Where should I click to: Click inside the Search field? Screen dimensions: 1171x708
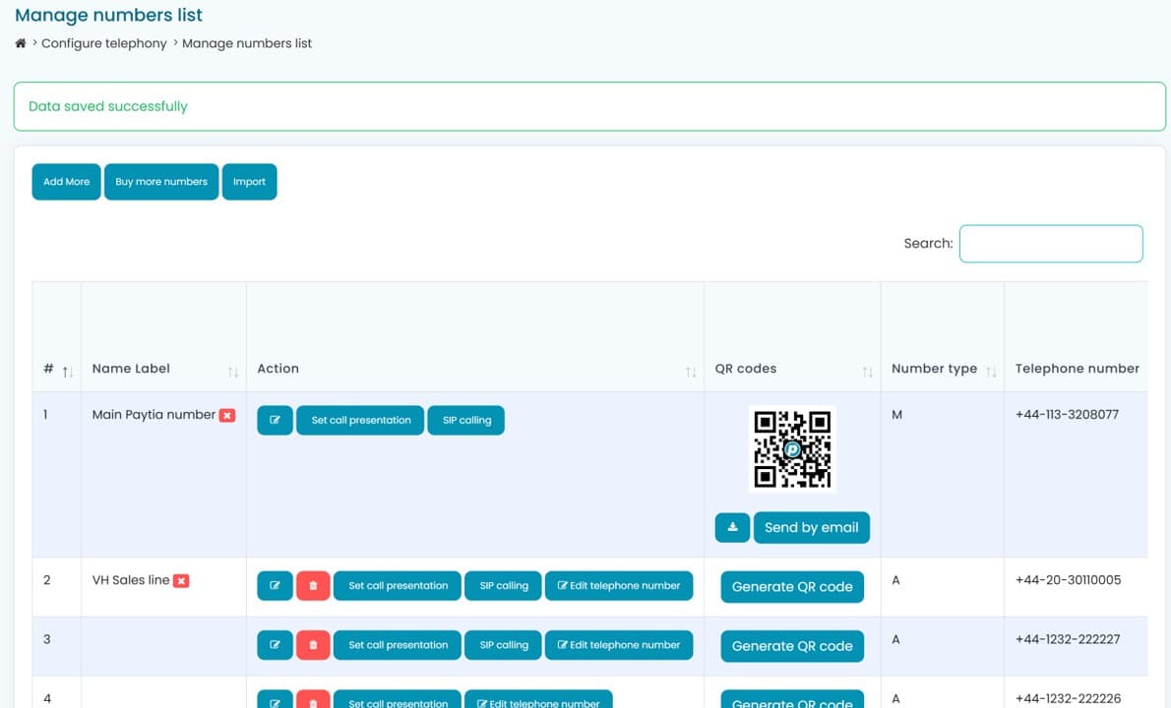1050,243
